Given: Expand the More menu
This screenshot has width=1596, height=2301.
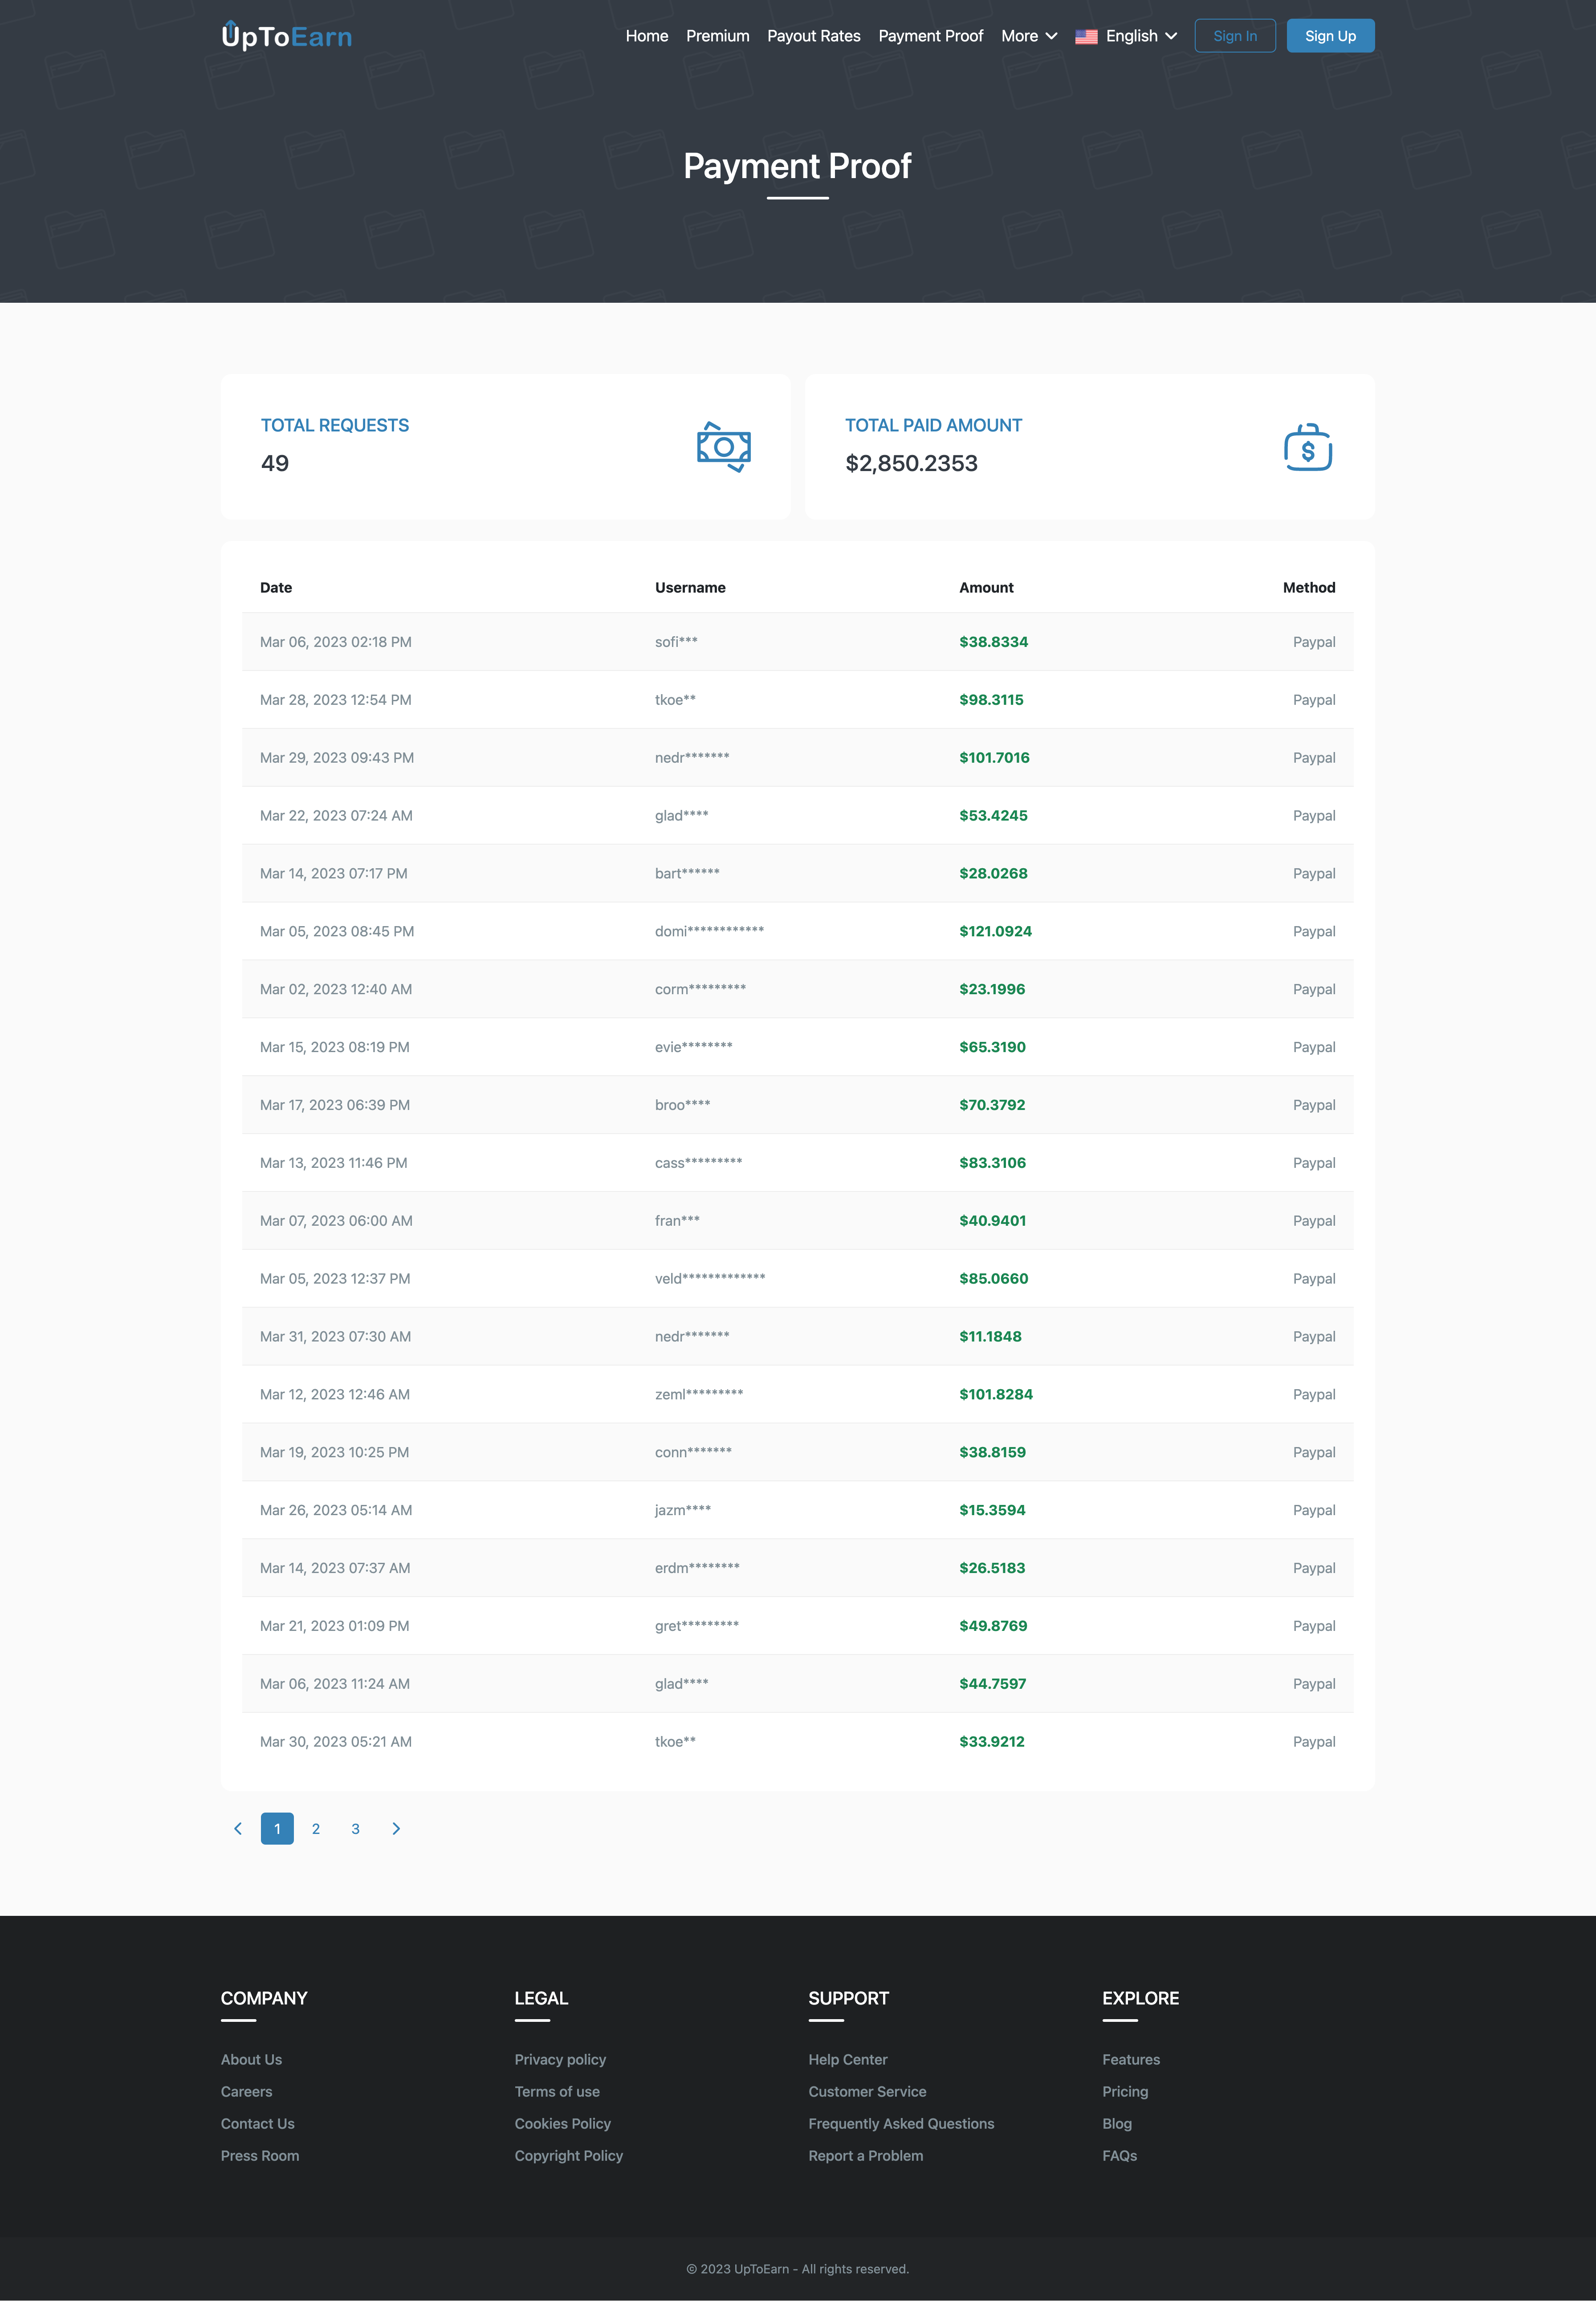Looking at the screenshot, I should (x=1028, y=36).
